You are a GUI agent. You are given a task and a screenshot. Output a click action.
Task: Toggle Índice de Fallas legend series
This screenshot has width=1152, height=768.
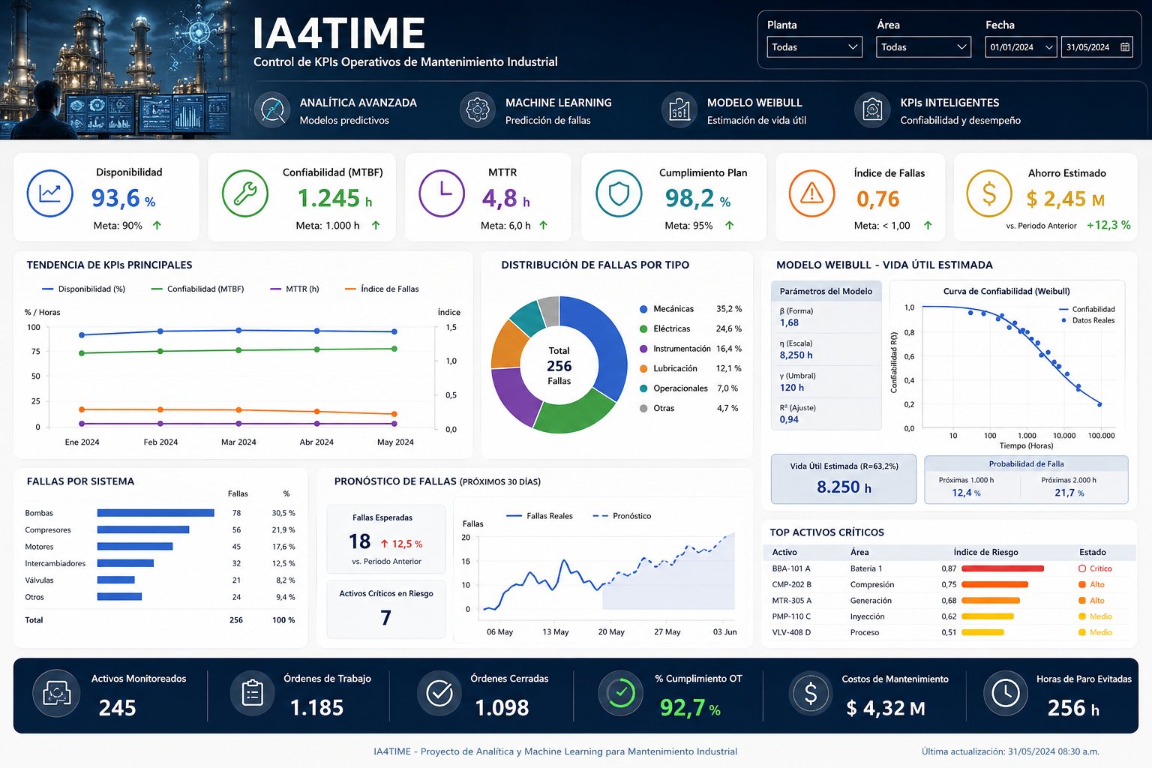[382, 289]
